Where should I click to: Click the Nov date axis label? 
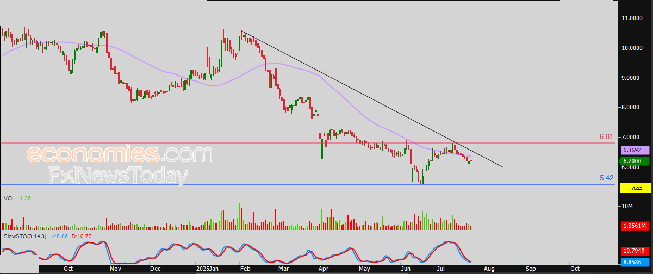click(115, 269)
